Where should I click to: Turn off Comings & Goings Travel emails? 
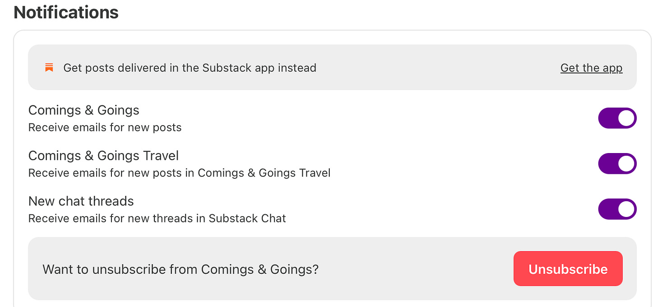click(617, 163)
